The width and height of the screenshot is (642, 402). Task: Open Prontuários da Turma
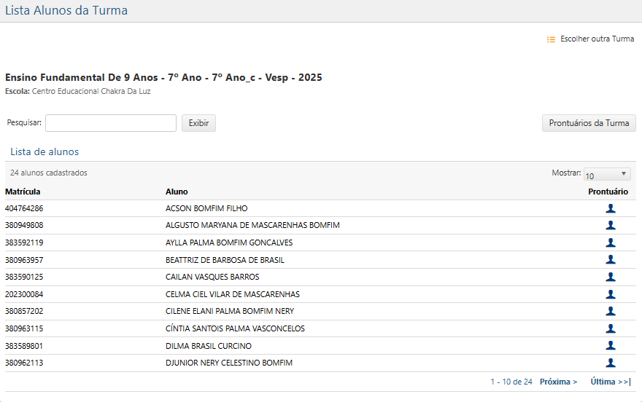coord(589,123)
